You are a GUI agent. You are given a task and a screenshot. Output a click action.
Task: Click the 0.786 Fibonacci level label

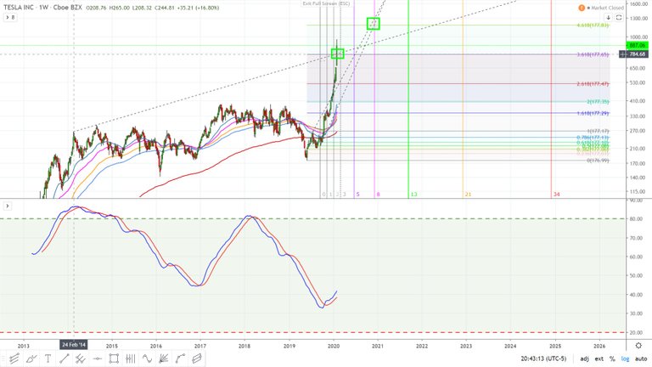point(593,138)
